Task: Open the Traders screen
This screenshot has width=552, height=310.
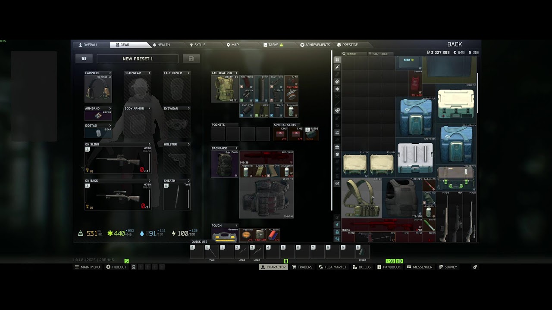Action: pos(302,267)
